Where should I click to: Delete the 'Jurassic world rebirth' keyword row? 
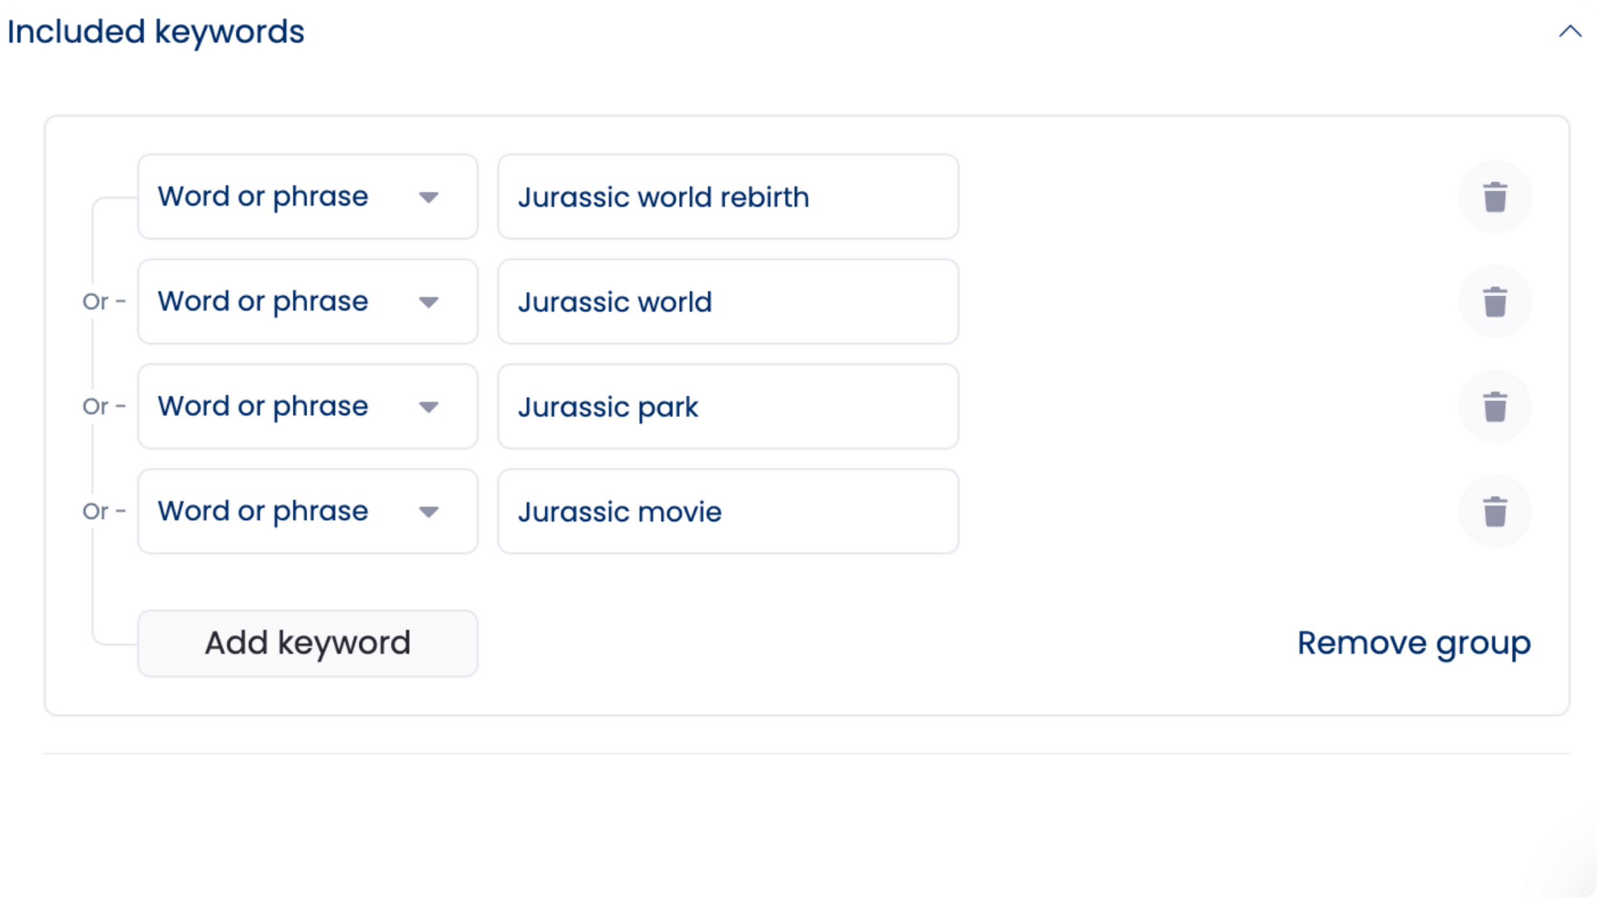coord(1495,197)
